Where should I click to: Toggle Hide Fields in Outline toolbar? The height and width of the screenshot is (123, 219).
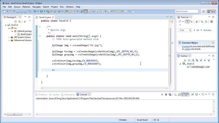pyautogui.click(x=197, y=60)
